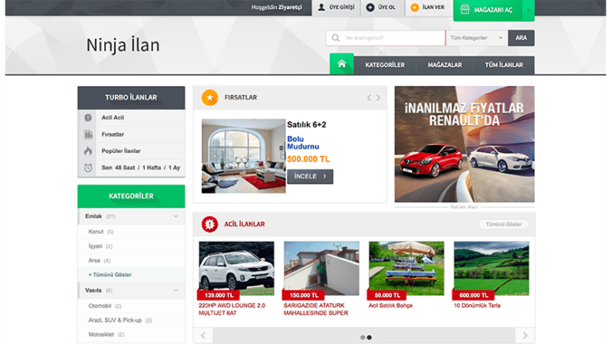Click Son 48 Saat filter text
612x344 pixels.
pos(118,168)
